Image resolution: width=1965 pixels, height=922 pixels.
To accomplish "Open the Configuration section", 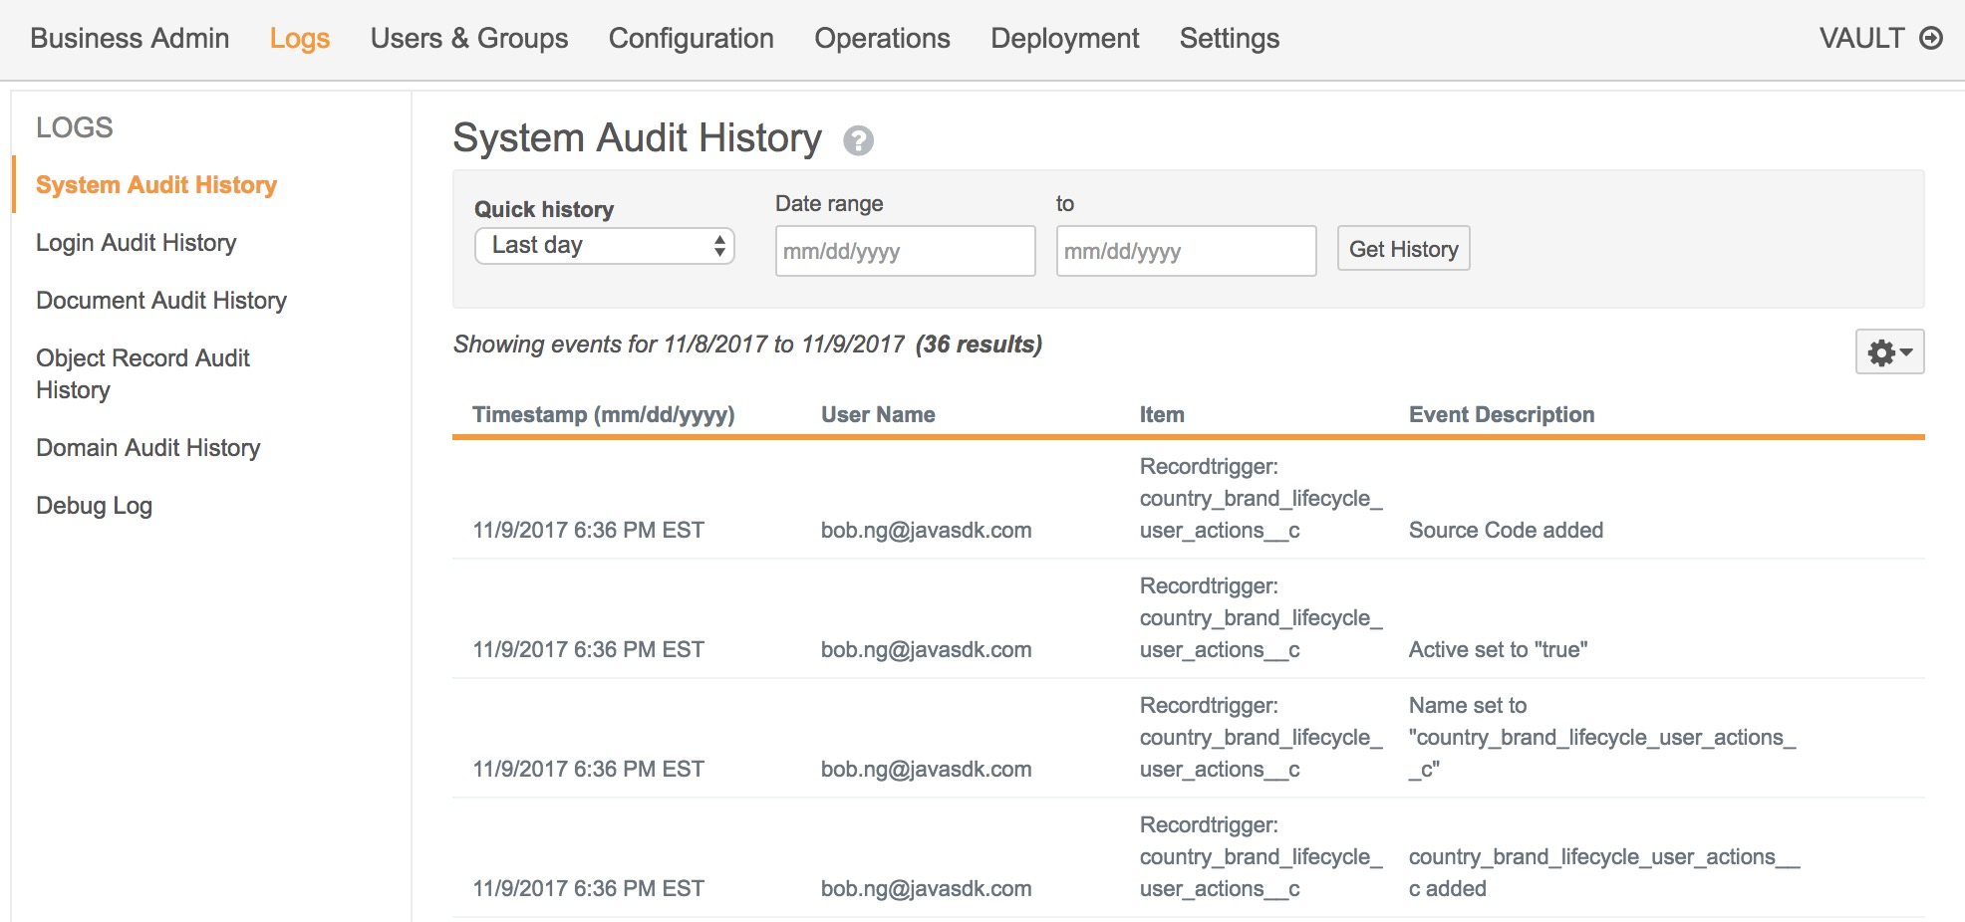I will click(x=691, y=39).
